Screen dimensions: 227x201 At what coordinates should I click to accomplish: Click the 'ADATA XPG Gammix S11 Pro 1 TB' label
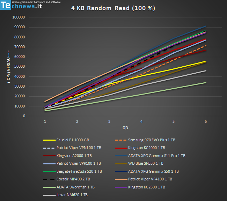click(157, 156)
